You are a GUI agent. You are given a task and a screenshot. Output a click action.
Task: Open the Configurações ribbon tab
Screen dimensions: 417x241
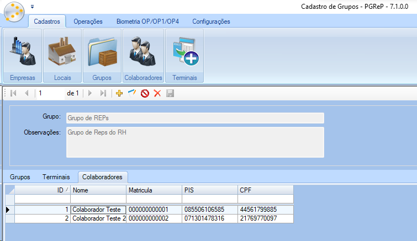click(211, 22)
